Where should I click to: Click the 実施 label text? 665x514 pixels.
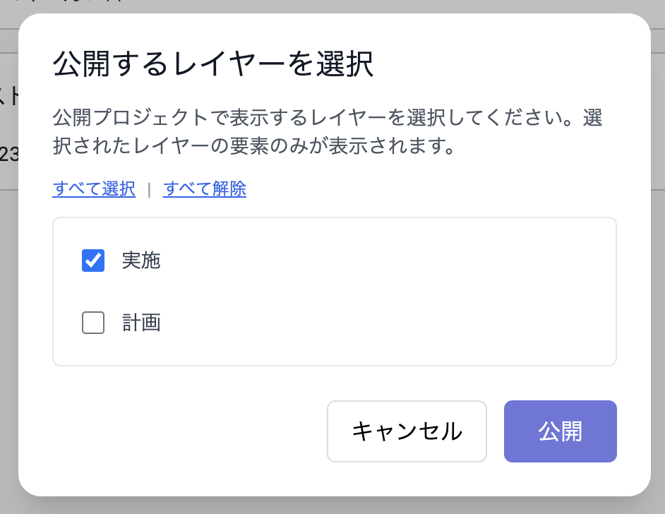[141, 261]
